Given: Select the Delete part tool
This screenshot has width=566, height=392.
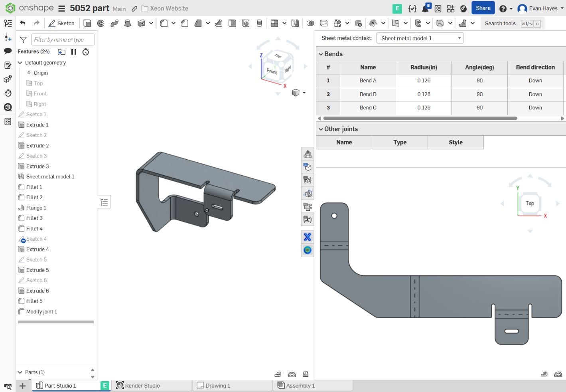Looking at the screenshot, I should [x=358, y=24].
